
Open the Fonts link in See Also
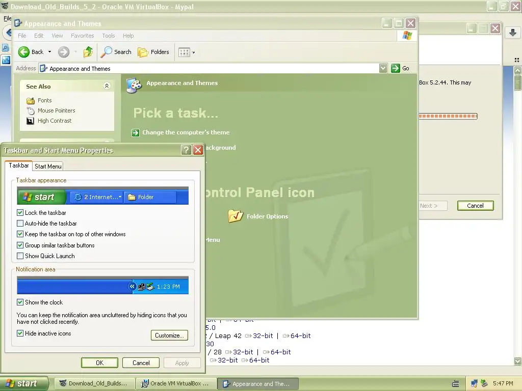tap(45, 100)
